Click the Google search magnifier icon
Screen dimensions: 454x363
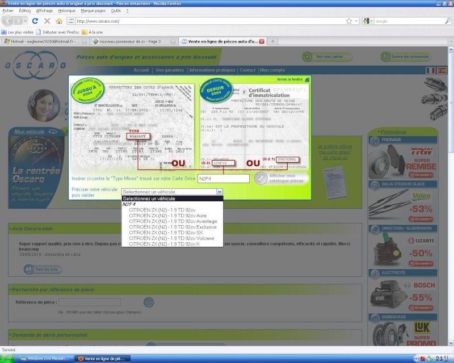(x=448, y=21)
